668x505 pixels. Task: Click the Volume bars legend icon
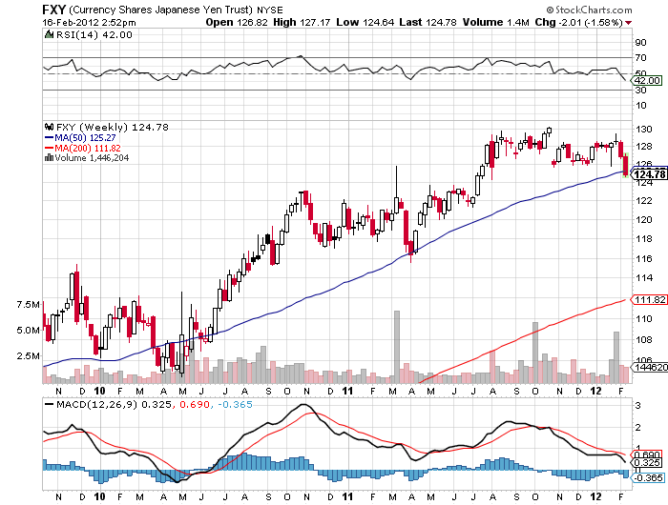click(x=49, y=158)
